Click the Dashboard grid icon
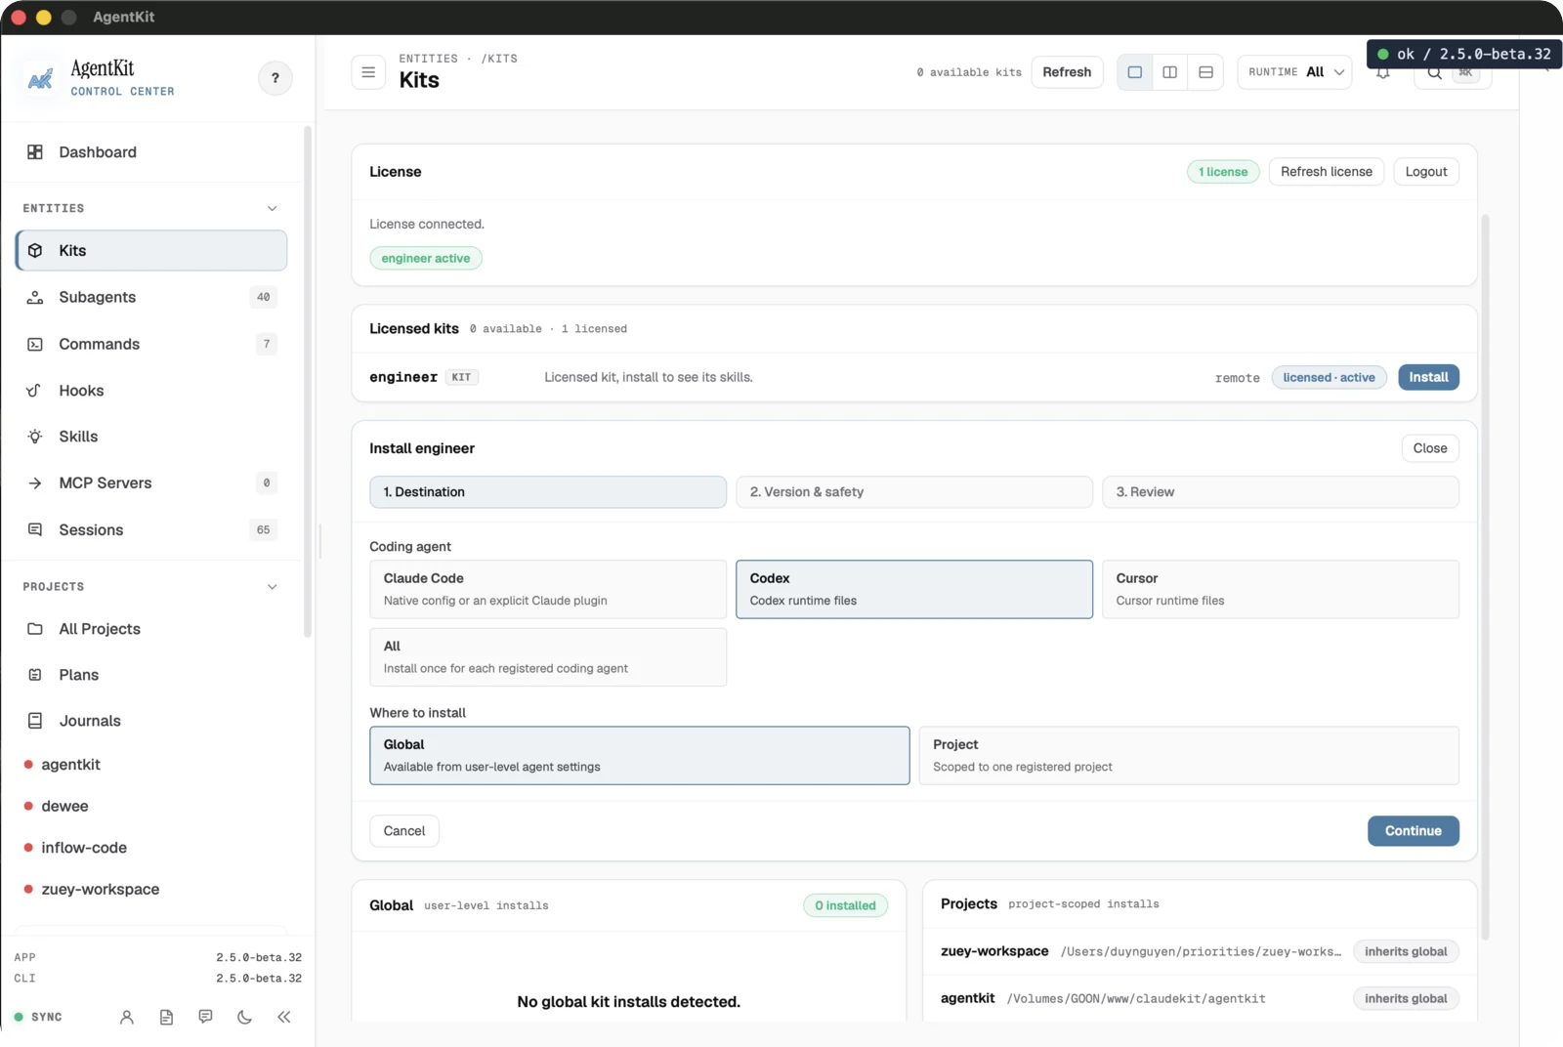Image resolution: width=1563 pixels, height=1047 pixels. point(35,152)
